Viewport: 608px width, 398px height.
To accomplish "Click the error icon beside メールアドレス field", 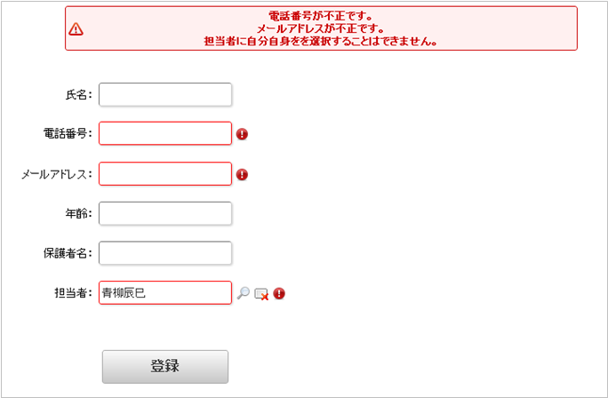I will coord(242,174).
